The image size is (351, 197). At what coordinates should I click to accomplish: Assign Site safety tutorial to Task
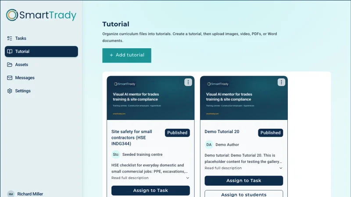click(x=150, y=190)
